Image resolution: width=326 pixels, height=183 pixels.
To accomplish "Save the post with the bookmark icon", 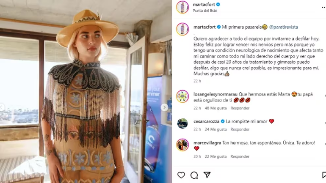I will (324, 175).
